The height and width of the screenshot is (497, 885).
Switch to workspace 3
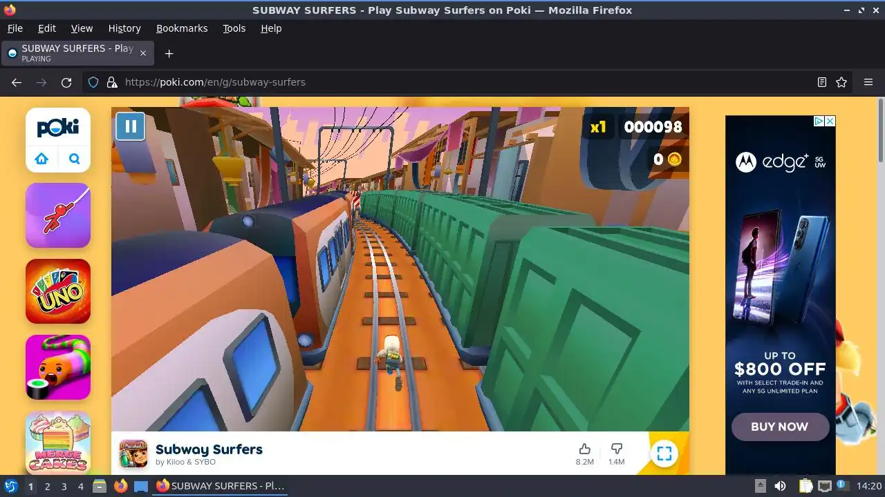coord(64,487)
